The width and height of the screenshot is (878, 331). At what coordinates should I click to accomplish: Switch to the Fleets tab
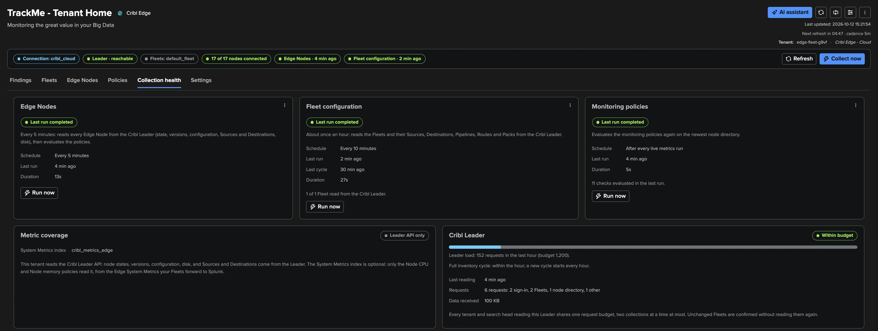[x=49, y=80]
